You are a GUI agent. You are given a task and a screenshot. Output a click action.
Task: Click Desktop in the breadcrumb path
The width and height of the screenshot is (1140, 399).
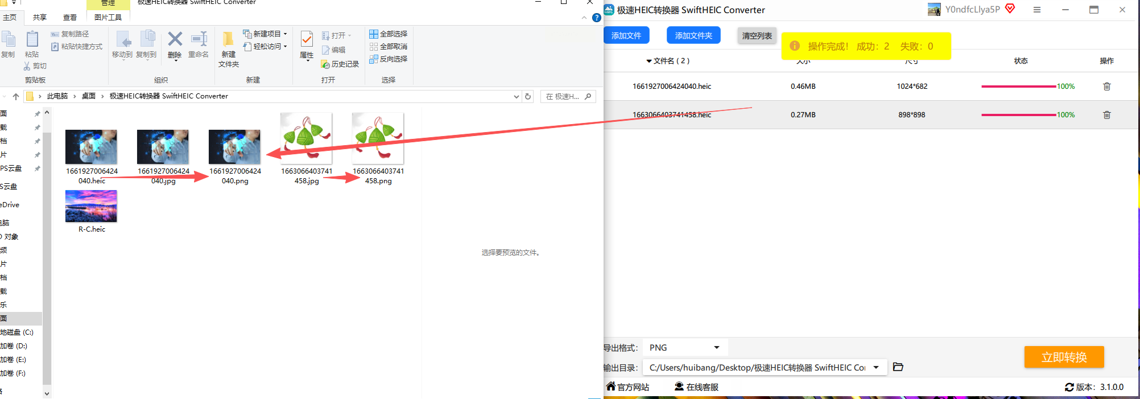89,96
